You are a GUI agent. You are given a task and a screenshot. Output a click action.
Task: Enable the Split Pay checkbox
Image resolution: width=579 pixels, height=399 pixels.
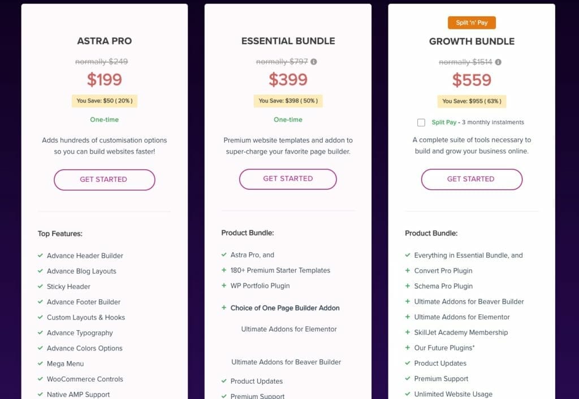[x=421, y=122]
